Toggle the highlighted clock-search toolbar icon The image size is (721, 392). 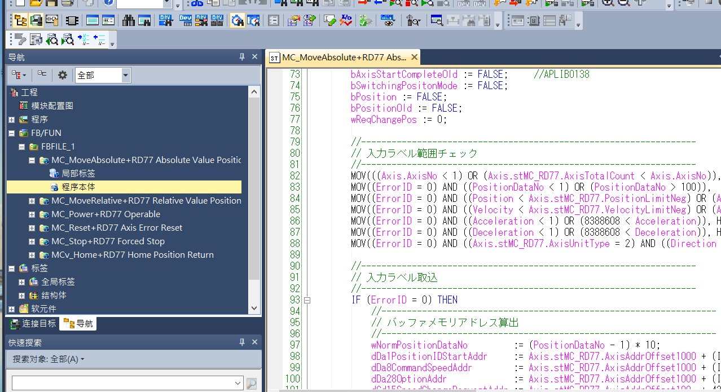[238, 21]
